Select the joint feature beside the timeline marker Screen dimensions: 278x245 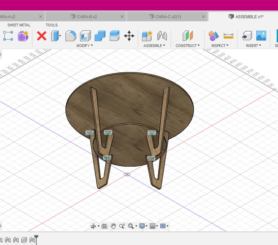(x=32, y=240)
